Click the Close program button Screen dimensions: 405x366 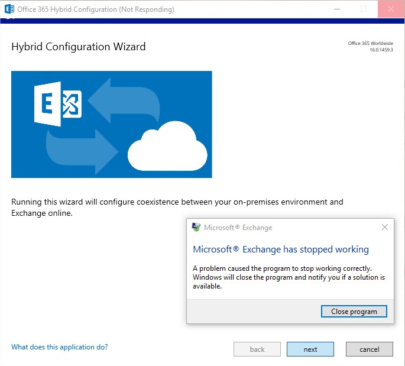click(354, 312)
